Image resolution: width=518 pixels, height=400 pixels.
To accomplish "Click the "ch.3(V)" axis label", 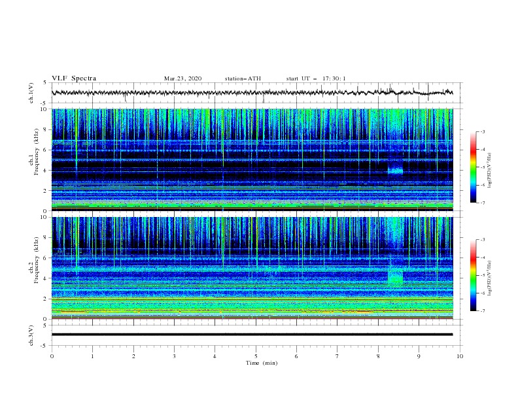I will coord(31,335).
